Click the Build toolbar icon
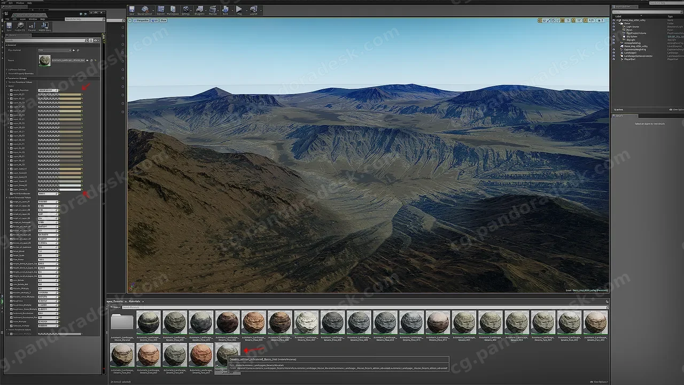 (226, 10)
